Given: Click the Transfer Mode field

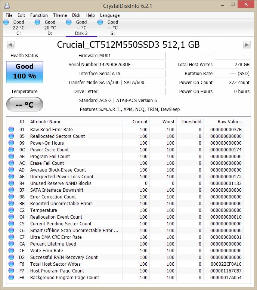Looking at the screenshot, I should [132, 83].
